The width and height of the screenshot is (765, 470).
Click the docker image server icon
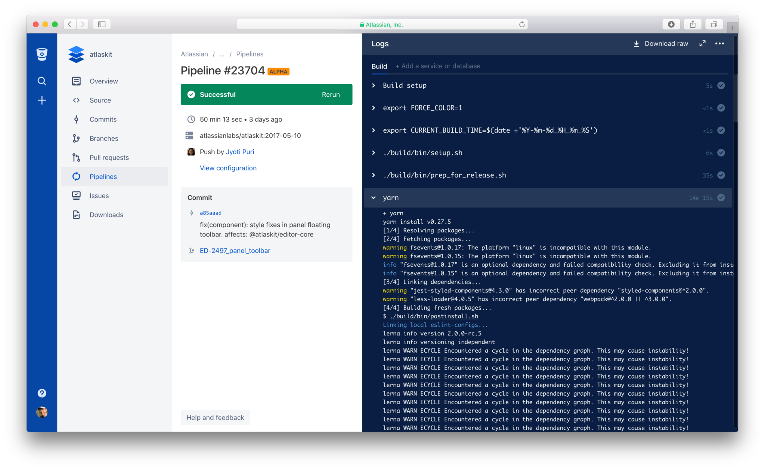[189, 135]
